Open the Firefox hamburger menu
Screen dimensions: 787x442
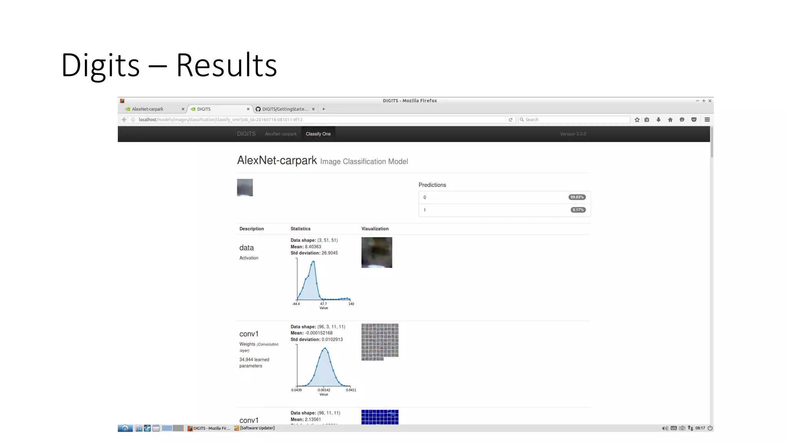point(707,120)
